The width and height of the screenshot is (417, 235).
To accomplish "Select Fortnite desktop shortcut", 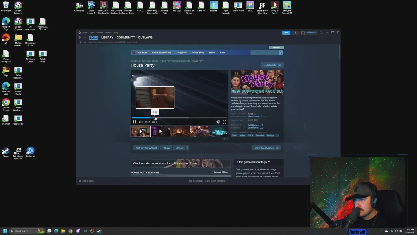I will pyautogui.click(x=213, y=7).
